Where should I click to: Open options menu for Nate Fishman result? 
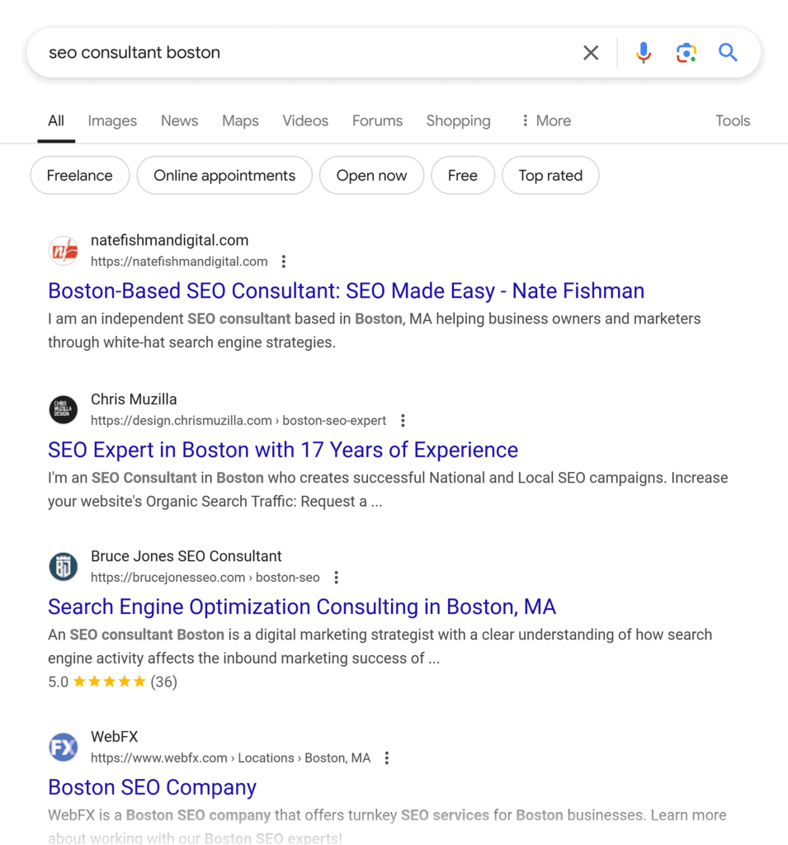pos(283,261)
